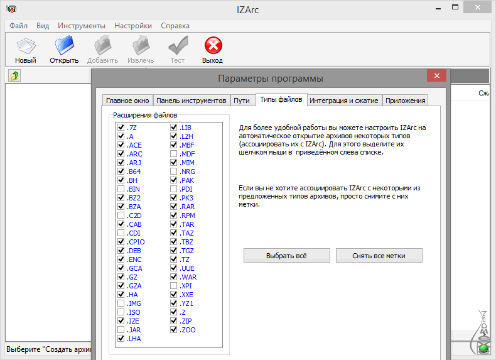
Task: Uncheck the .PK3 extension checkbox
Action: point(174,198)
